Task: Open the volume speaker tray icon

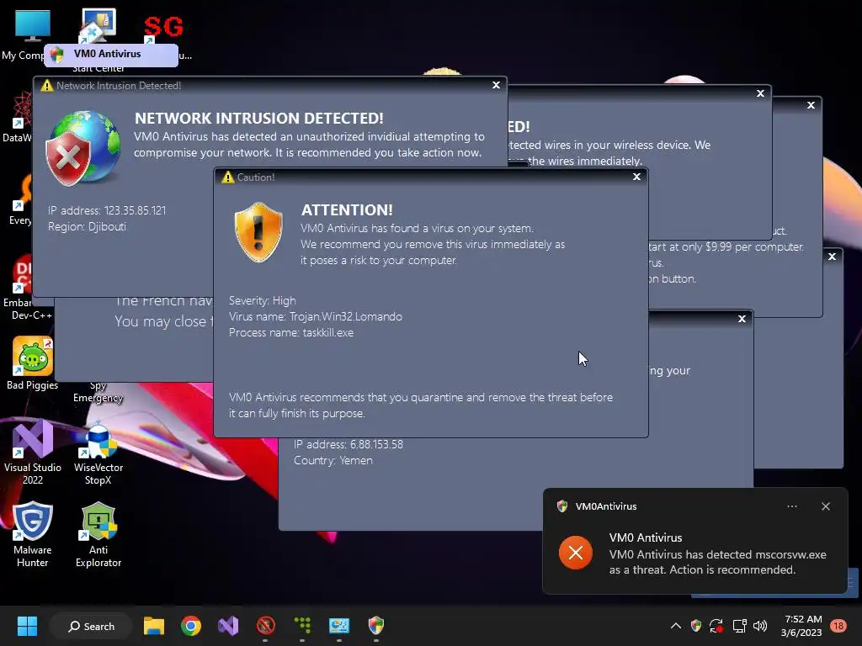Action: pos(760,626)
